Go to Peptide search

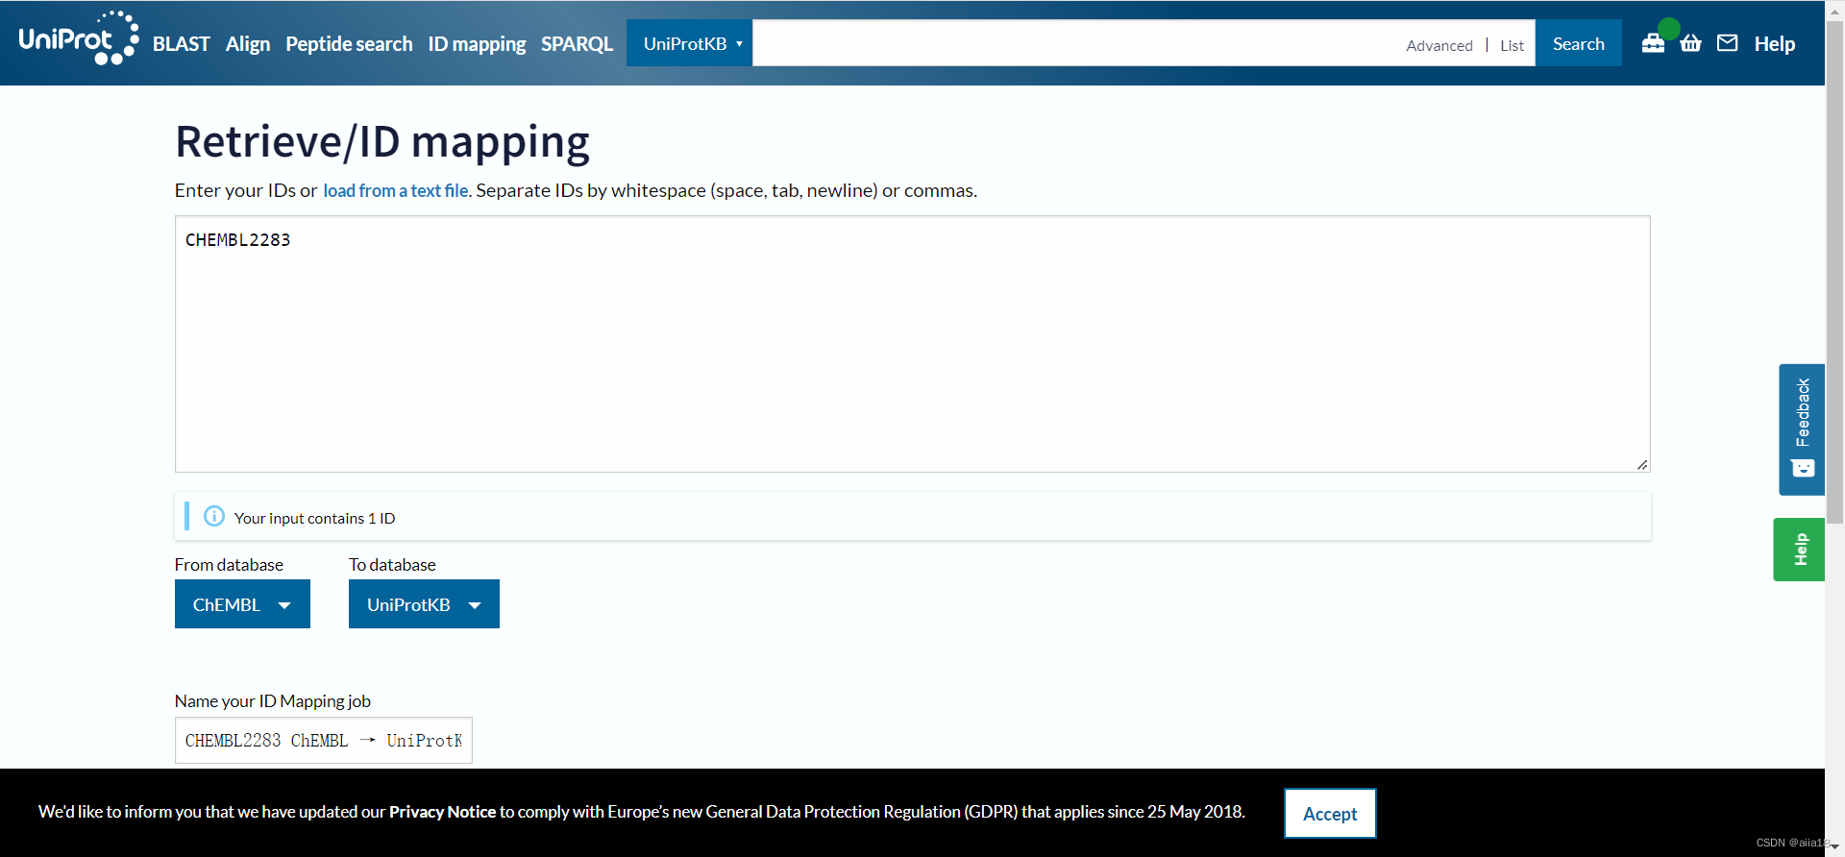coord(349,44)
